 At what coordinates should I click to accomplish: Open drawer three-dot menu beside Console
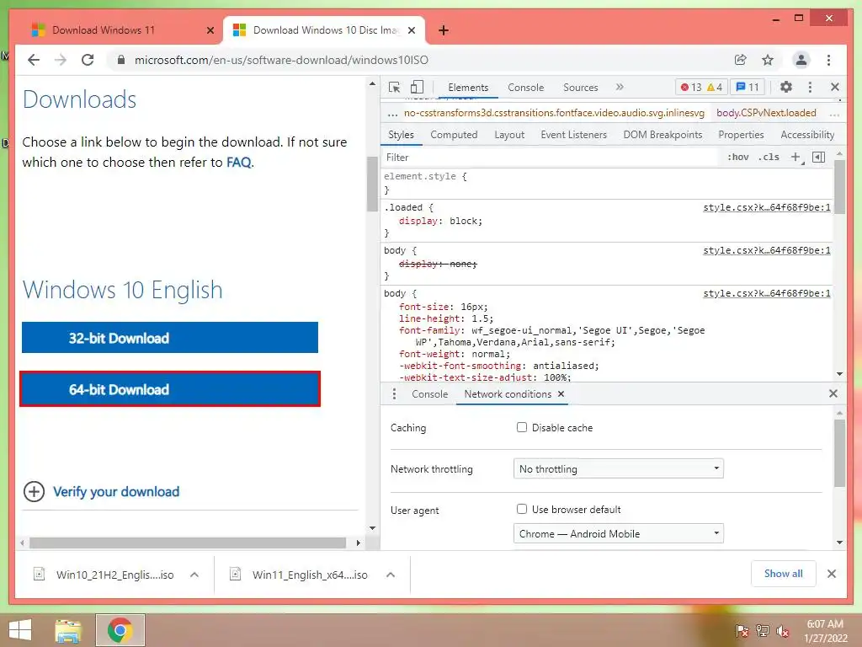(x=394, y=394)
